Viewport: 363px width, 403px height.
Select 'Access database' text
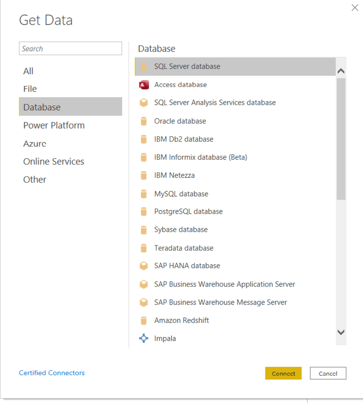[180, 85]
